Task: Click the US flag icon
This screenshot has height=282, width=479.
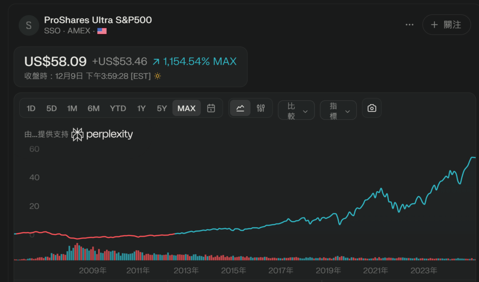Action: pyautogui.click(x=102, y=31)
